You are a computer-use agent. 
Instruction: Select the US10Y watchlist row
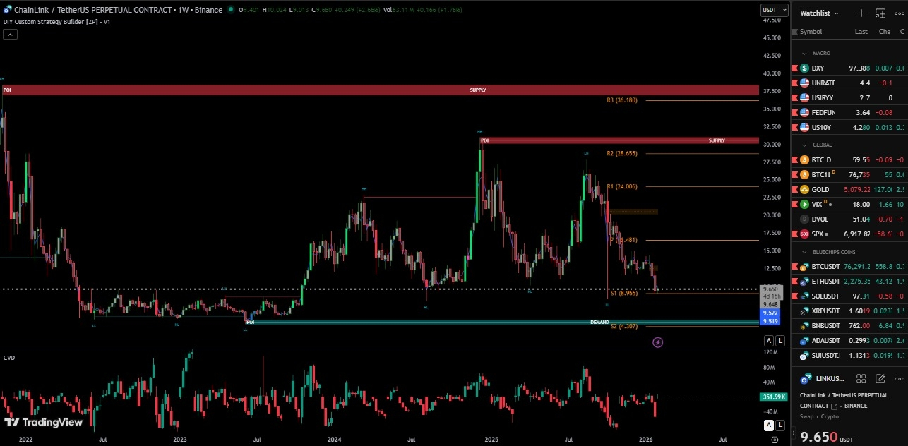[850, 128]
